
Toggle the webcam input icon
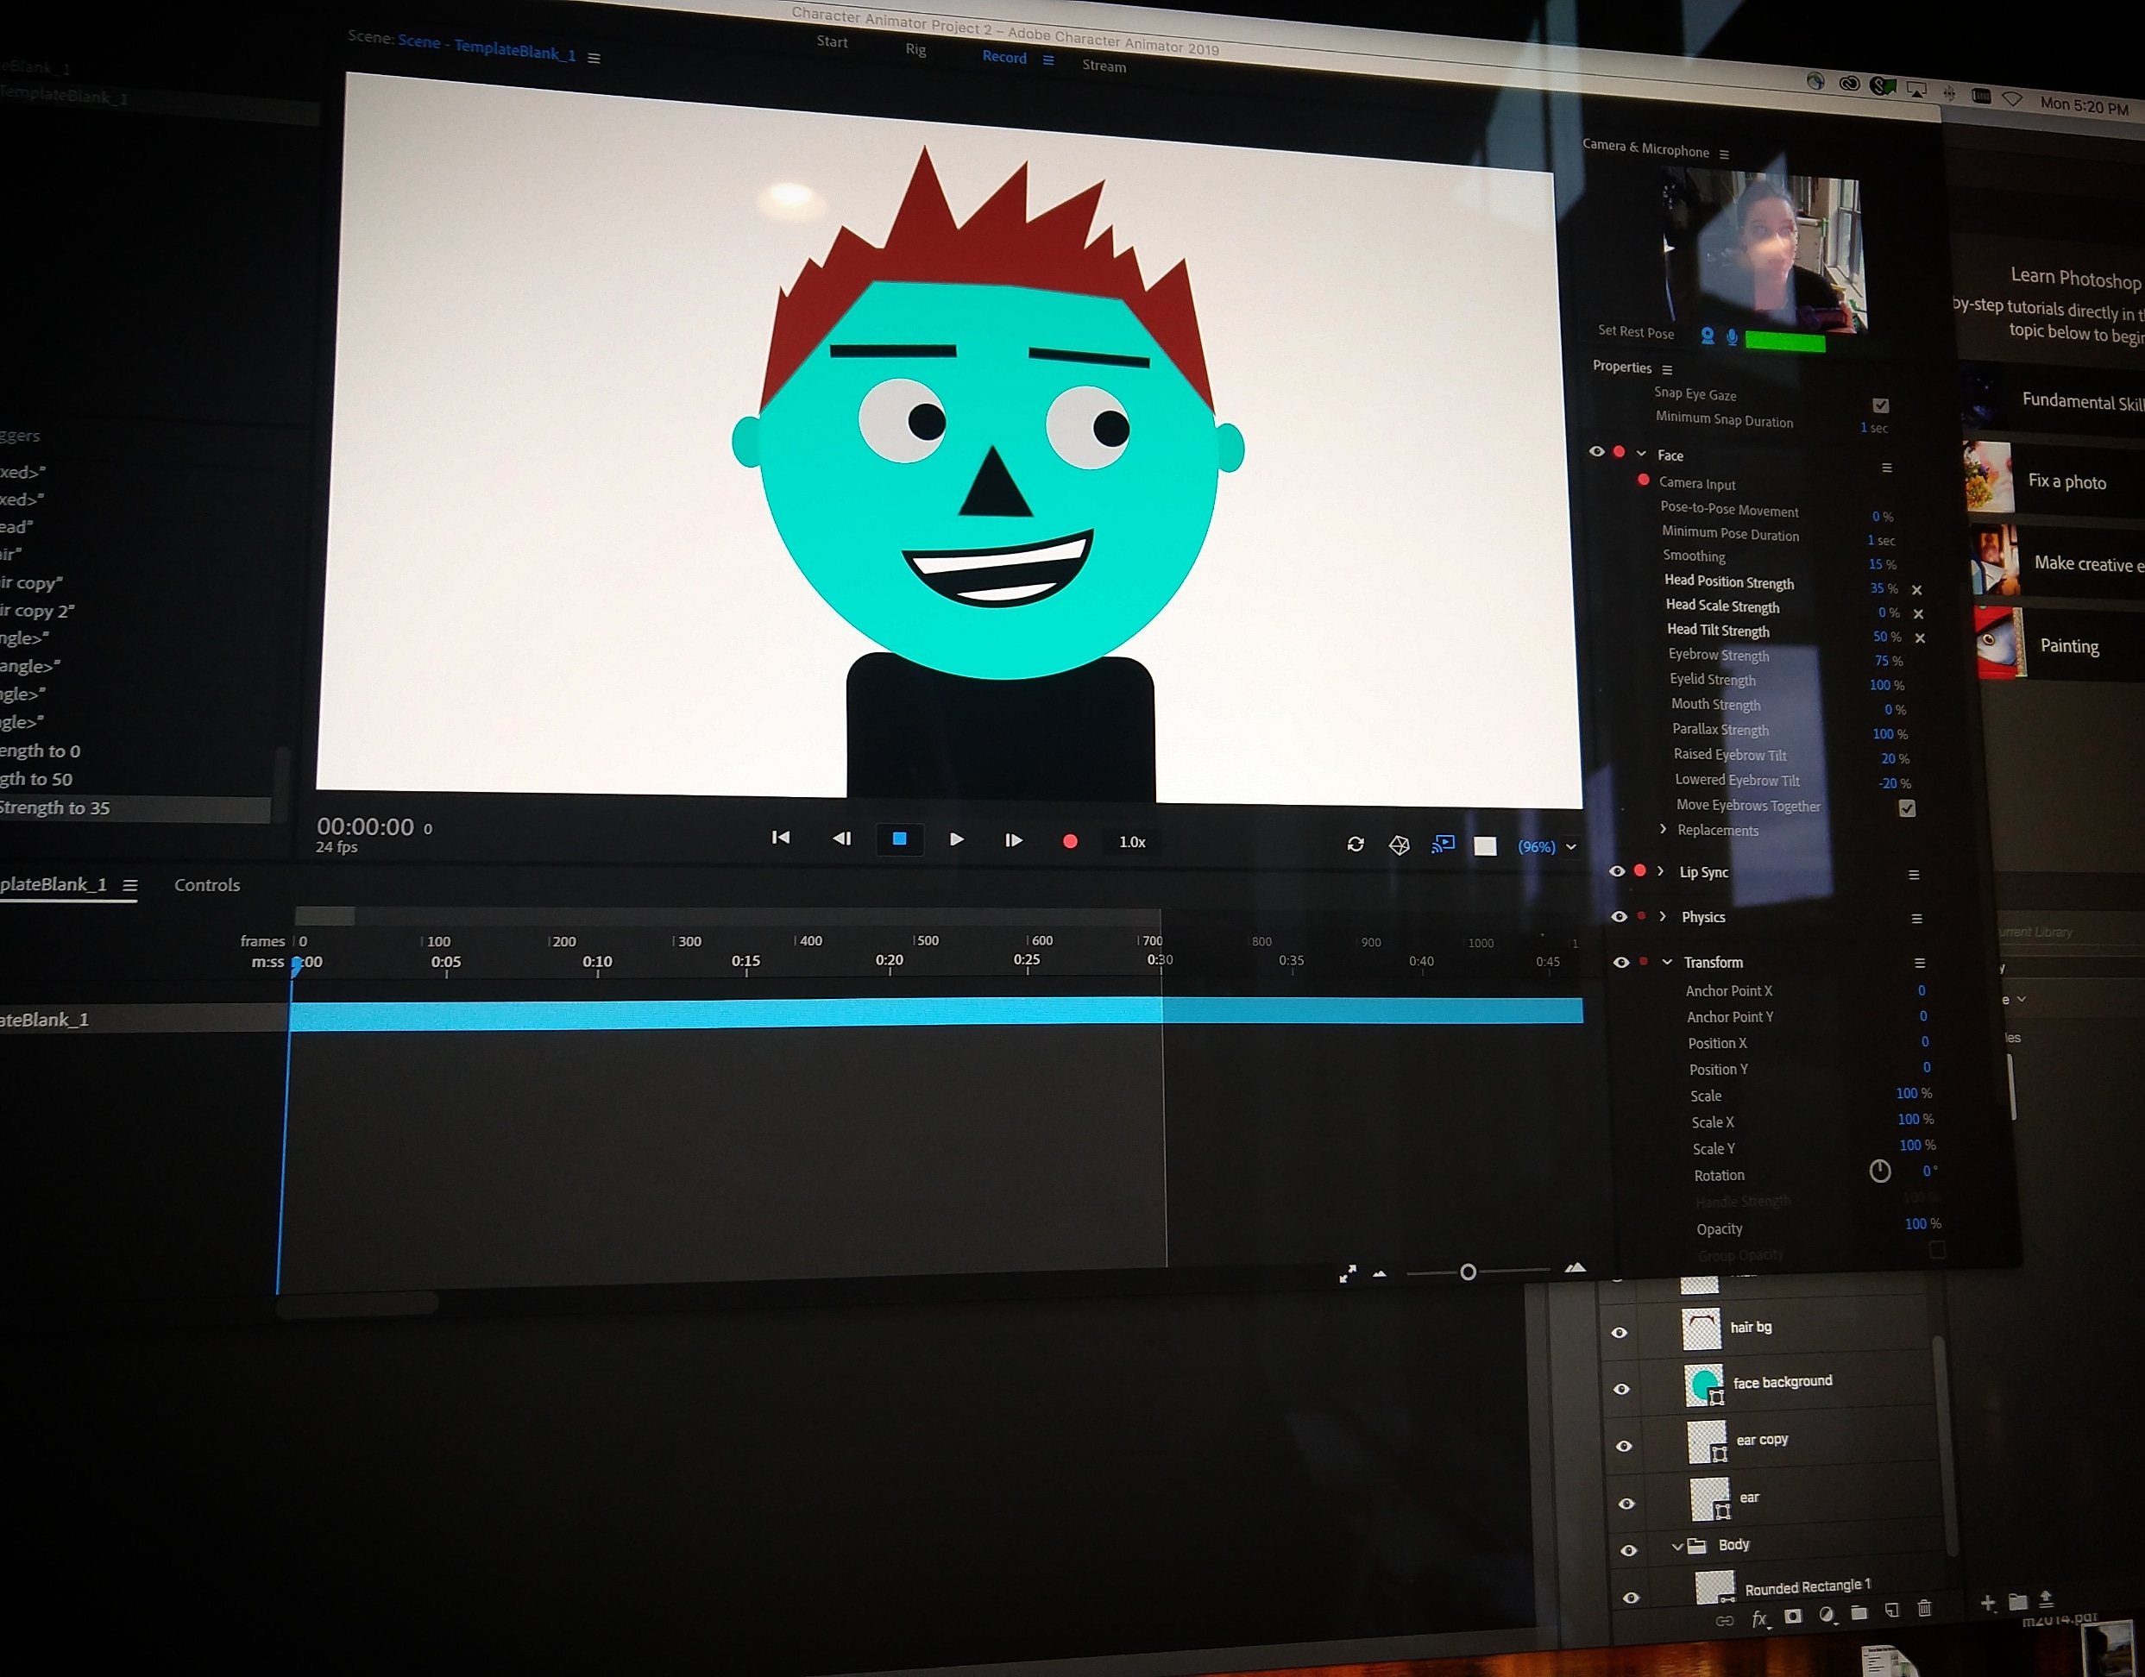(1707, 336)
